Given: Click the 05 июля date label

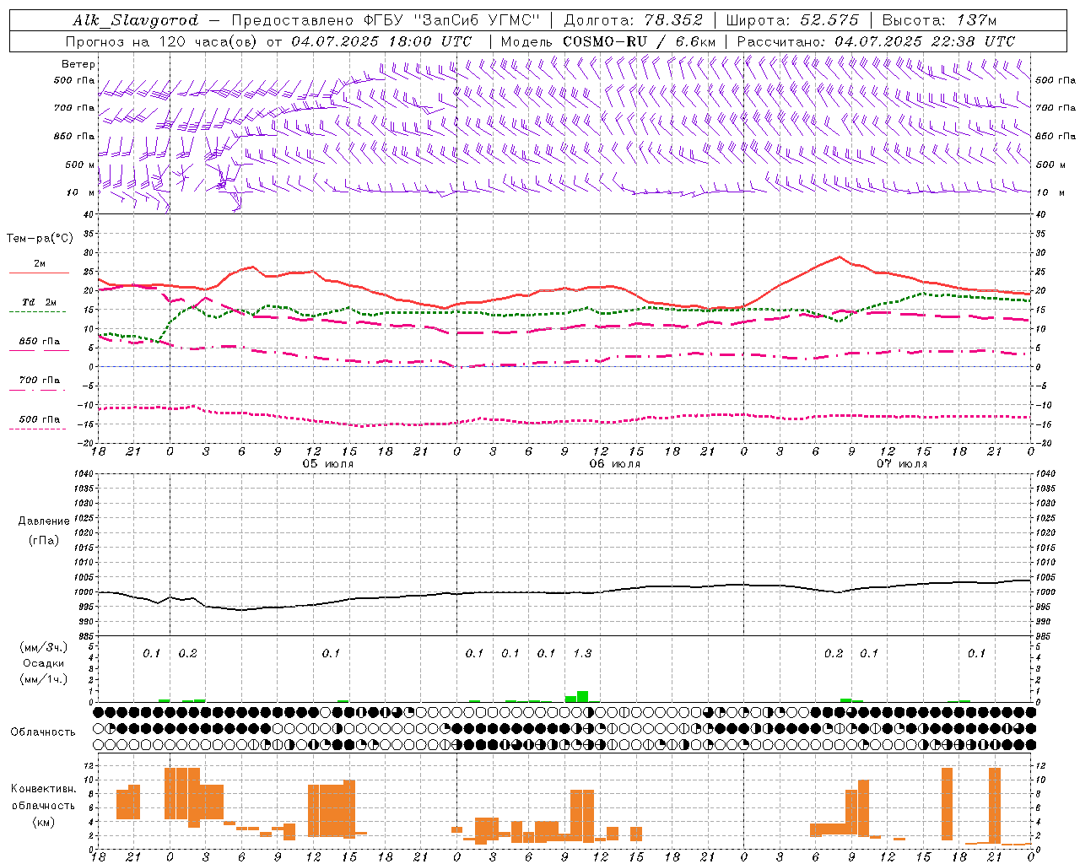Looking at the screenshot, I should [x=327, y=464].
